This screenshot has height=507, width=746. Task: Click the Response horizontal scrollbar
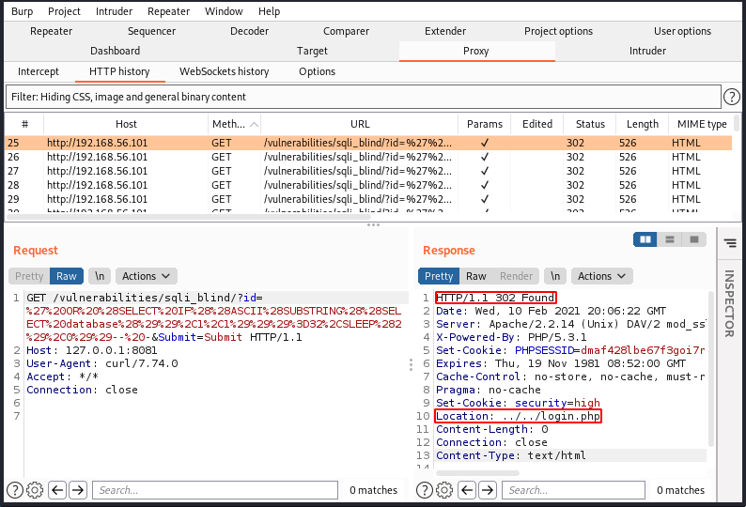(x=477, y=473)
